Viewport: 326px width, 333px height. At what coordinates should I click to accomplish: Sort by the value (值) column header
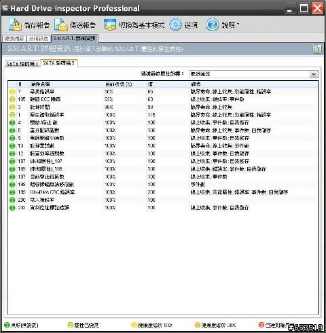pos(150,84)
